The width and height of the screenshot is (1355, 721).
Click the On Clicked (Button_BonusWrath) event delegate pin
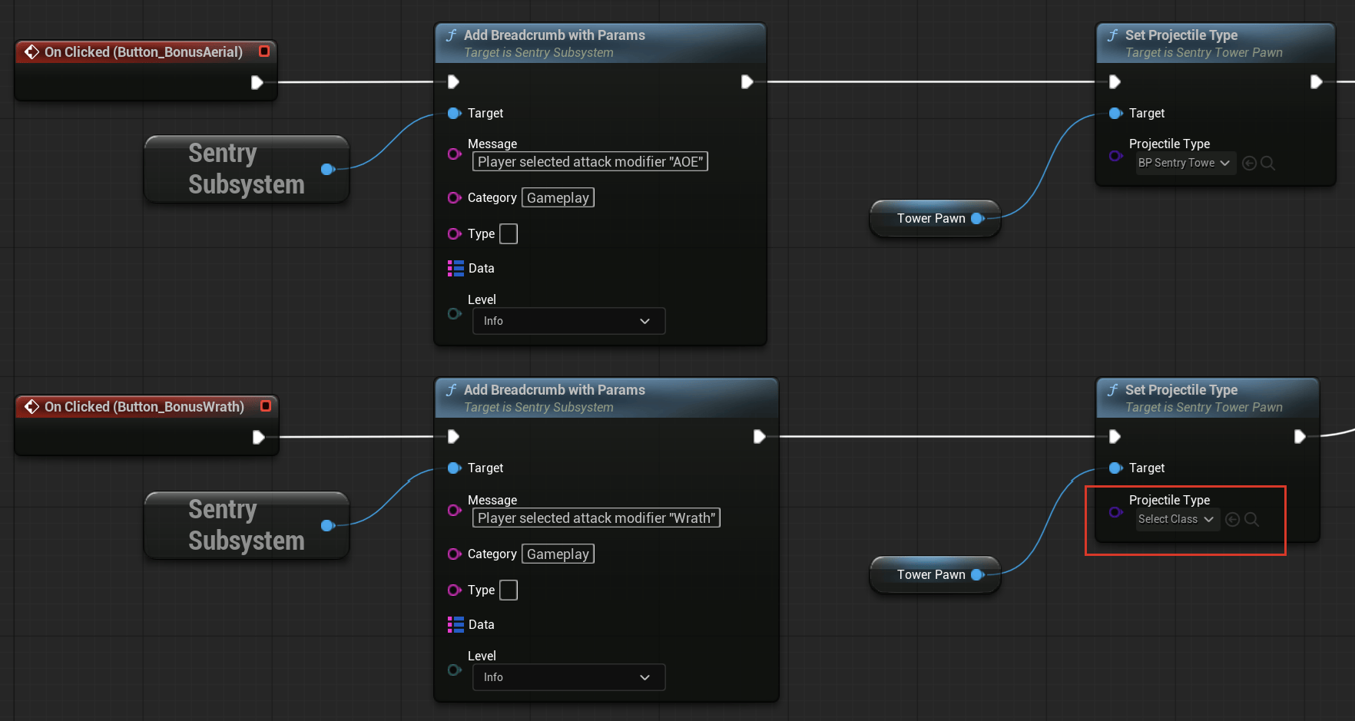pos(266,406)
